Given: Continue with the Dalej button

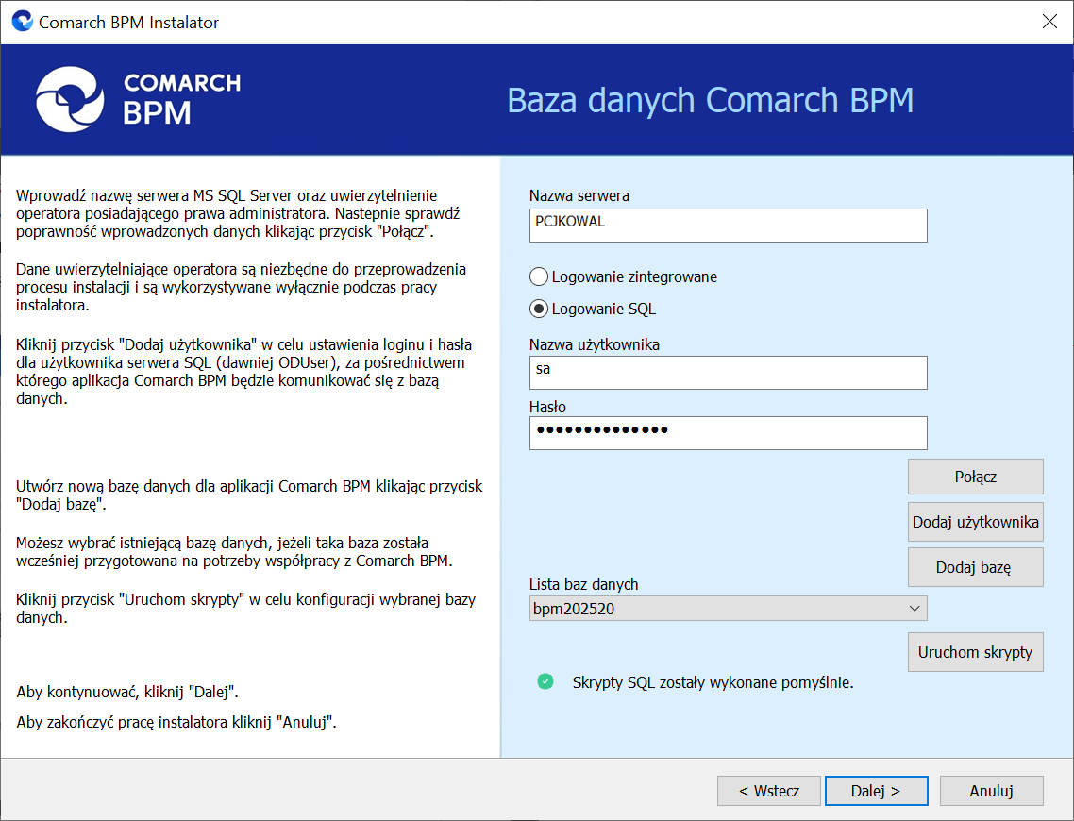Looking at the screenshot, I should coord(876,791).
